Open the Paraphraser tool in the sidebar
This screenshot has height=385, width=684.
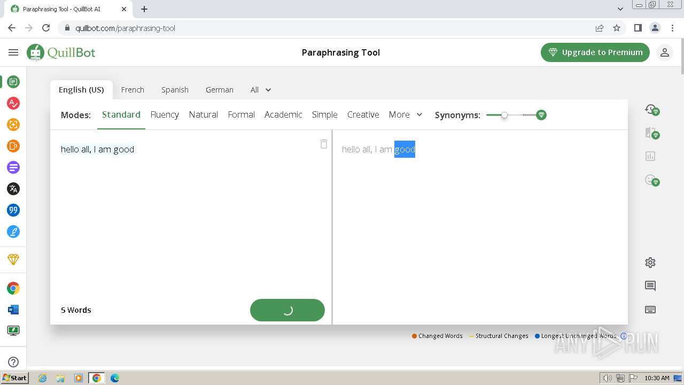point(13,82)
